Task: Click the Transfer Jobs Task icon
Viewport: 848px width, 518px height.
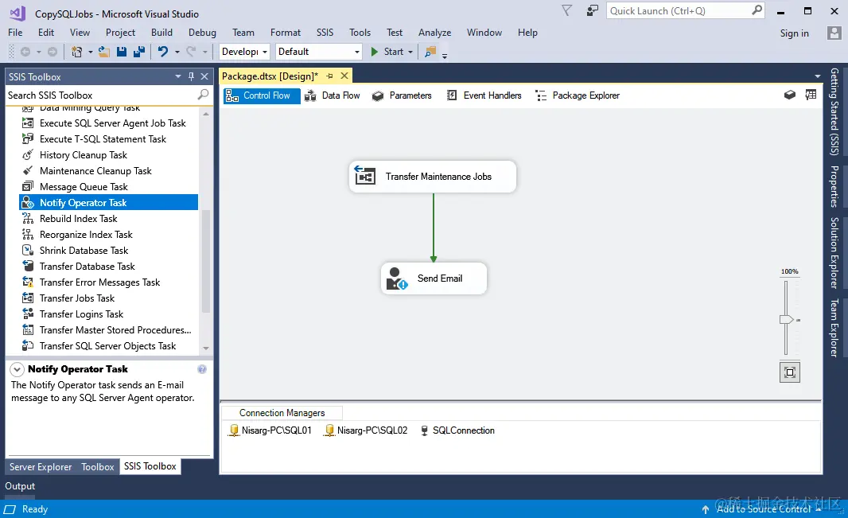Action: coord(28,298)
